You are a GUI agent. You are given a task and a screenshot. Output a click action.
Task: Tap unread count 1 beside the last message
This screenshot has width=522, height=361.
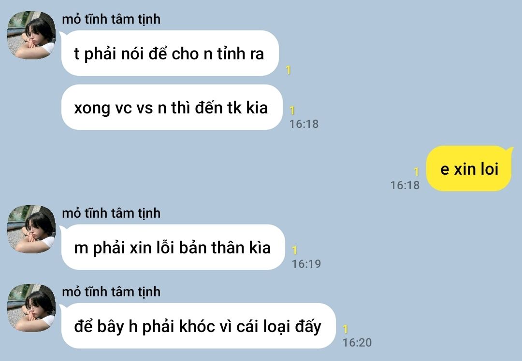tap(345, 329)
